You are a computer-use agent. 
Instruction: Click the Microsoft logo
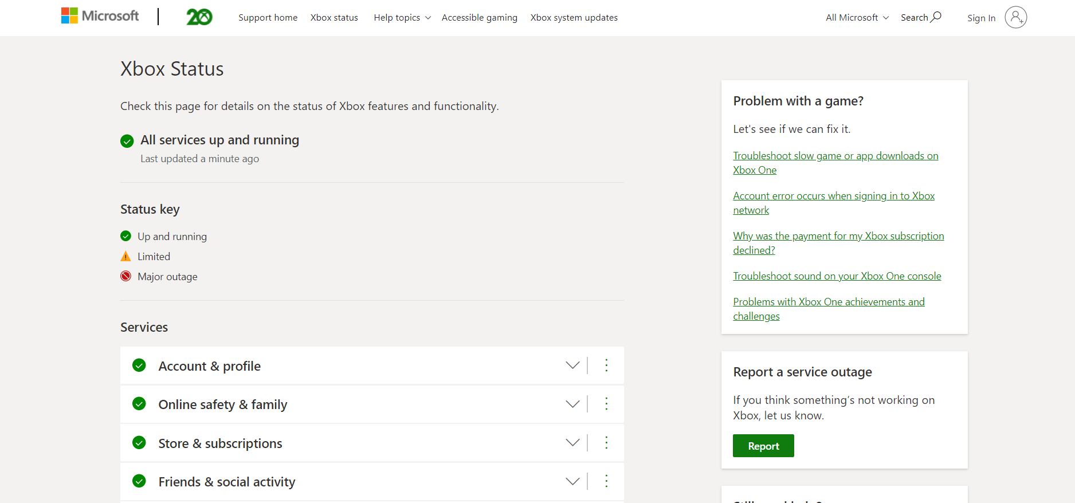click(100, 16)
